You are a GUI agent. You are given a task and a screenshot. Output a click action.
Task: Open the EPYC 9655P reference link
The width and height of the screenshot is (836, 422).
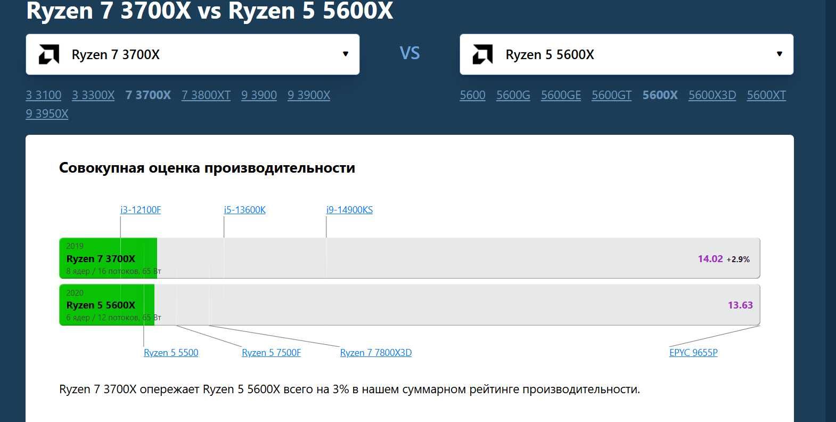693,353
